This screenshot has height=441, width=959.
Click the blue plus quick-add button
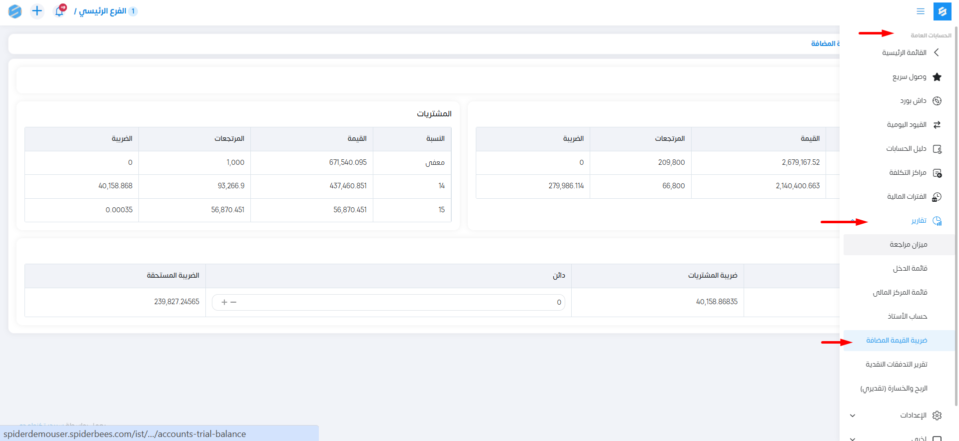click(37, 11)
